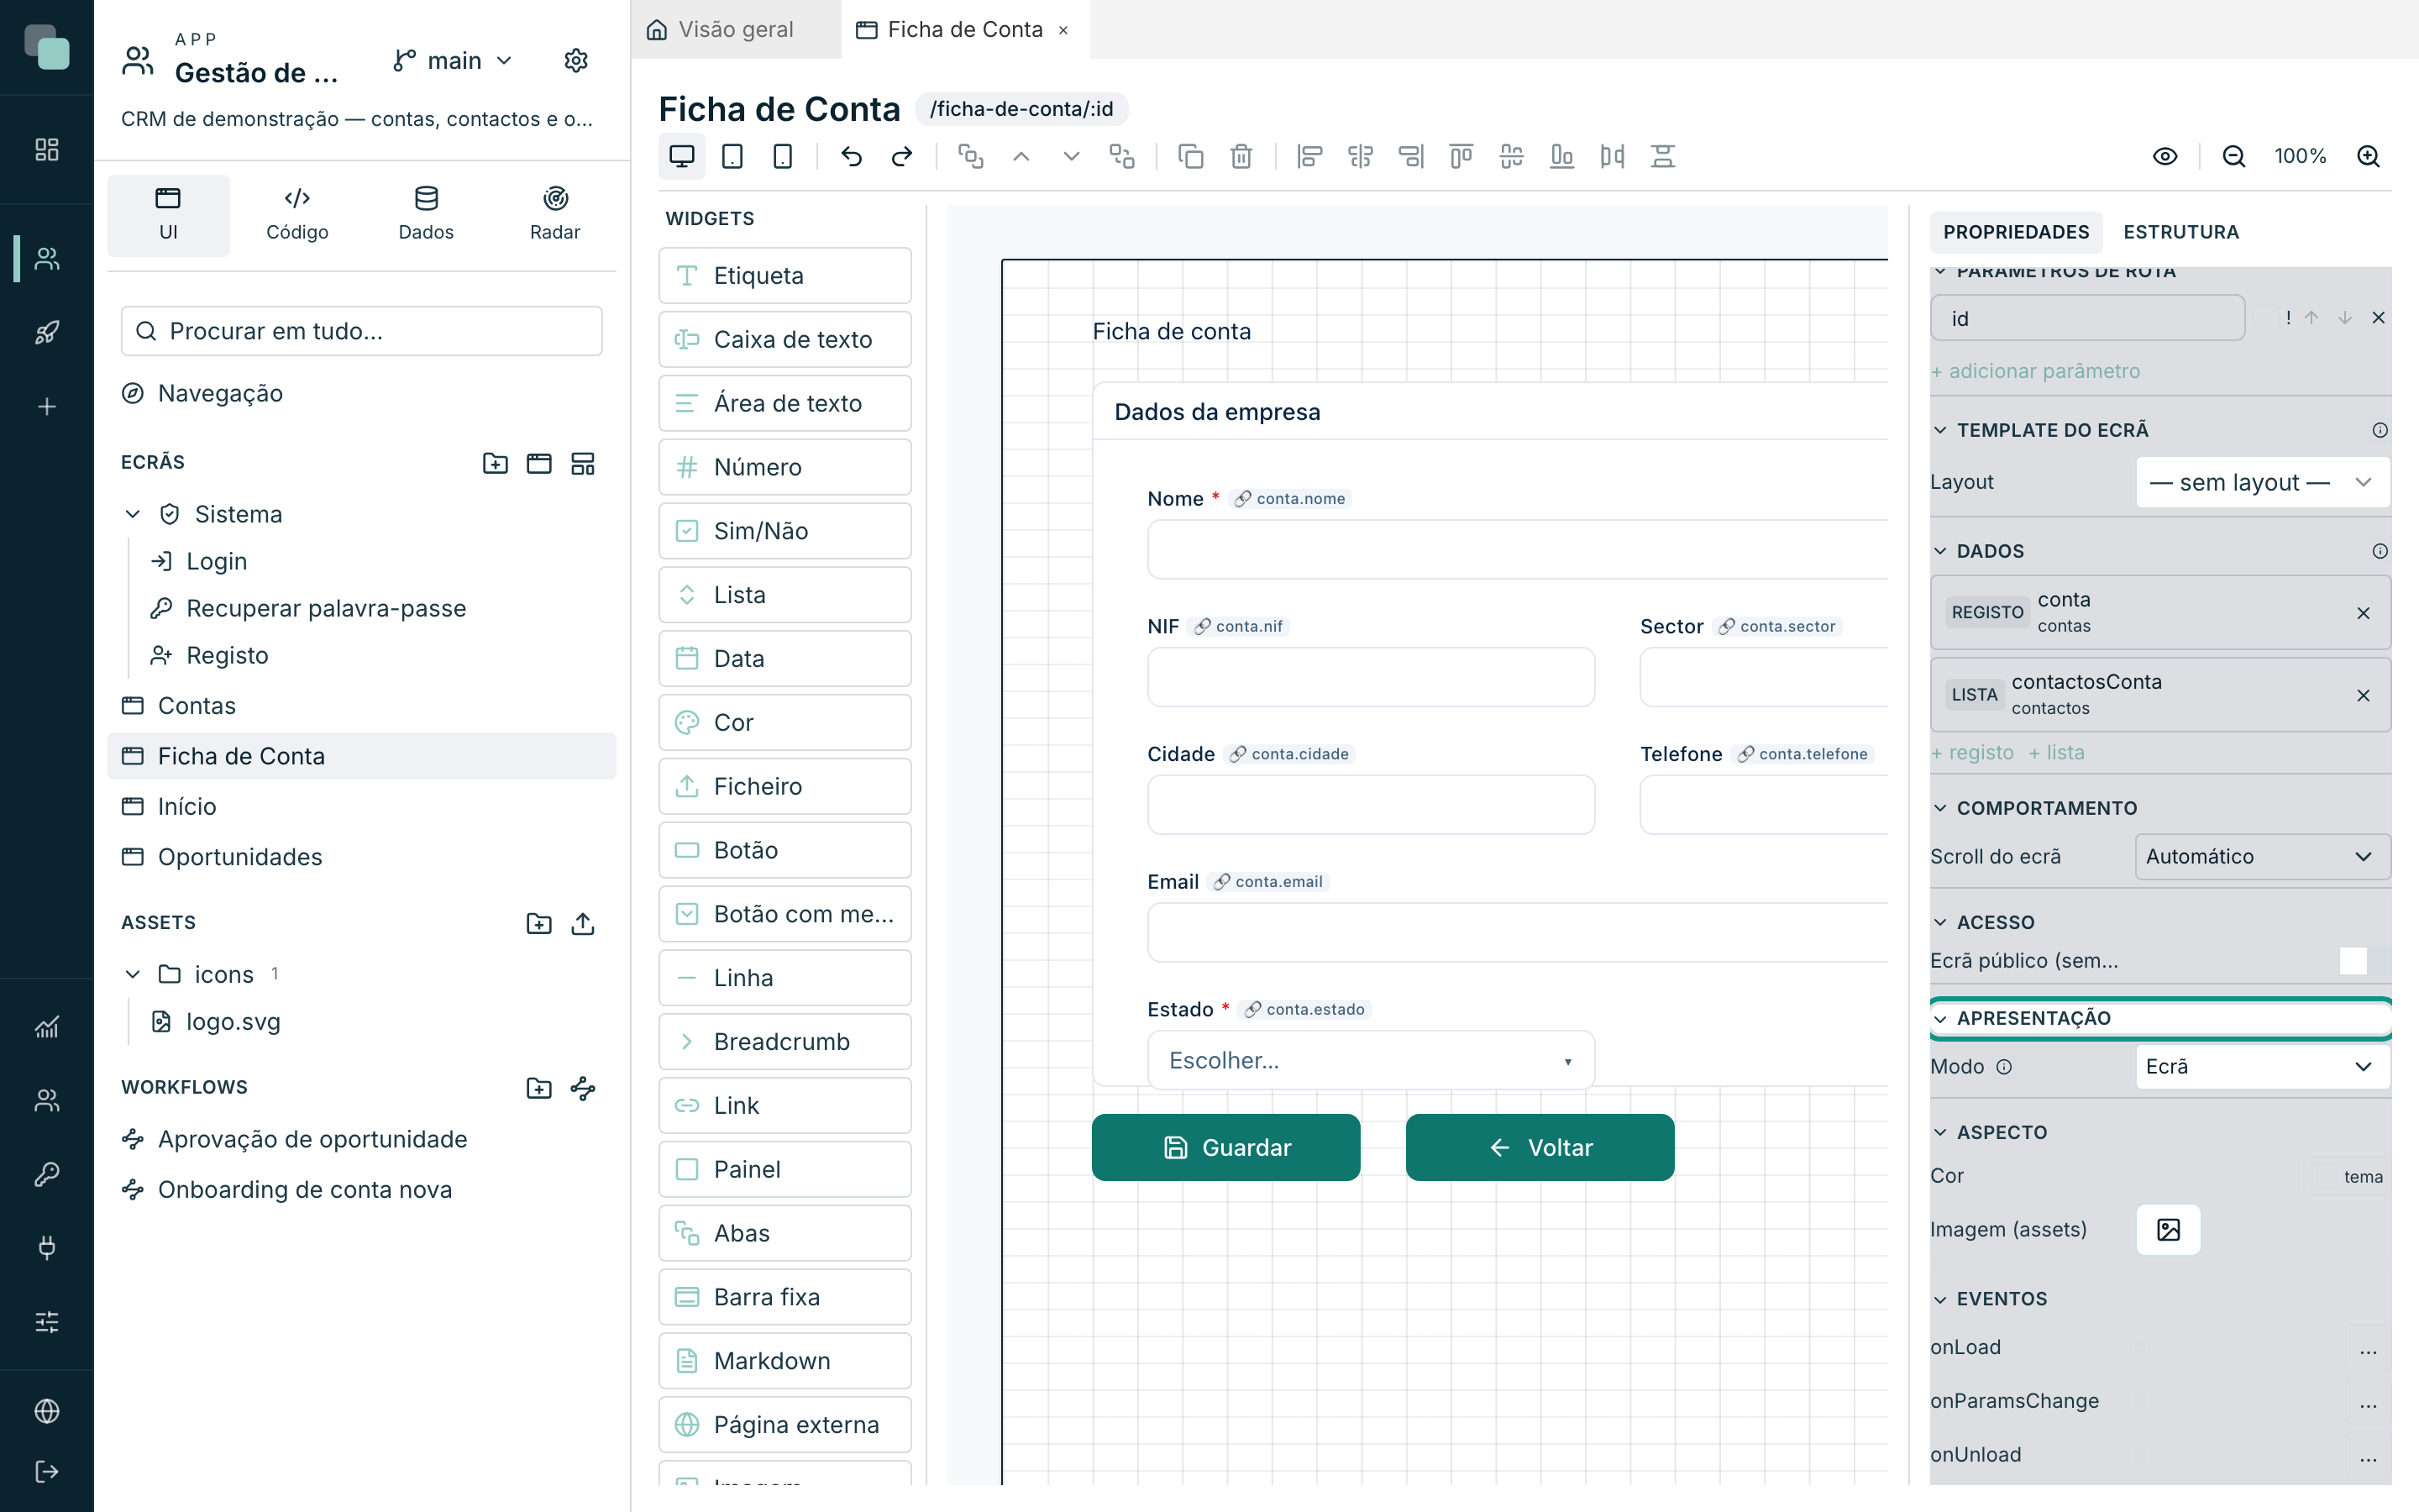Toggle preview eye icon

coord(2165,156)
